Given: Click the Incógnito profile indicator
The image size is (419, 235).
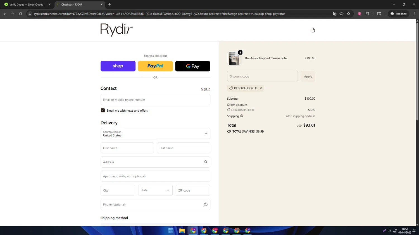Looking at the screenshot, I should point(399,14).
